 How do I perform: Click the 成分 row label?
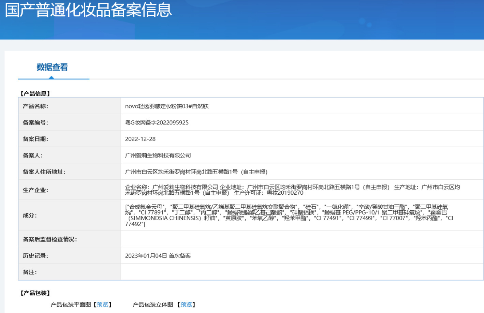(x=30, y=215)
